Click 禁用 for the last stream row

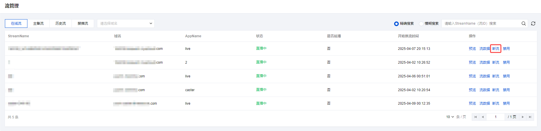[x=506, y=103]
